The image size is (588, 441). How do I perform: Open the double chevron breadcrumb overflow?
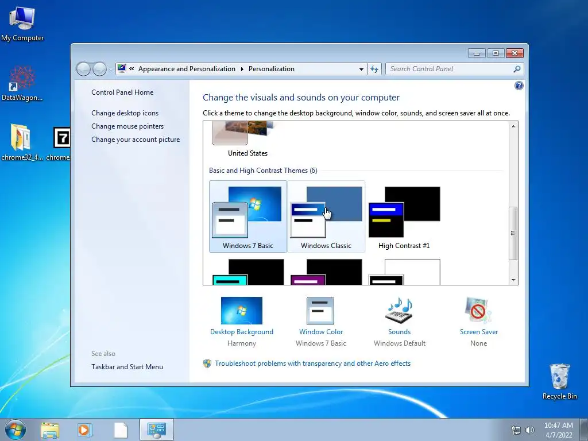[x=131, y=69]
